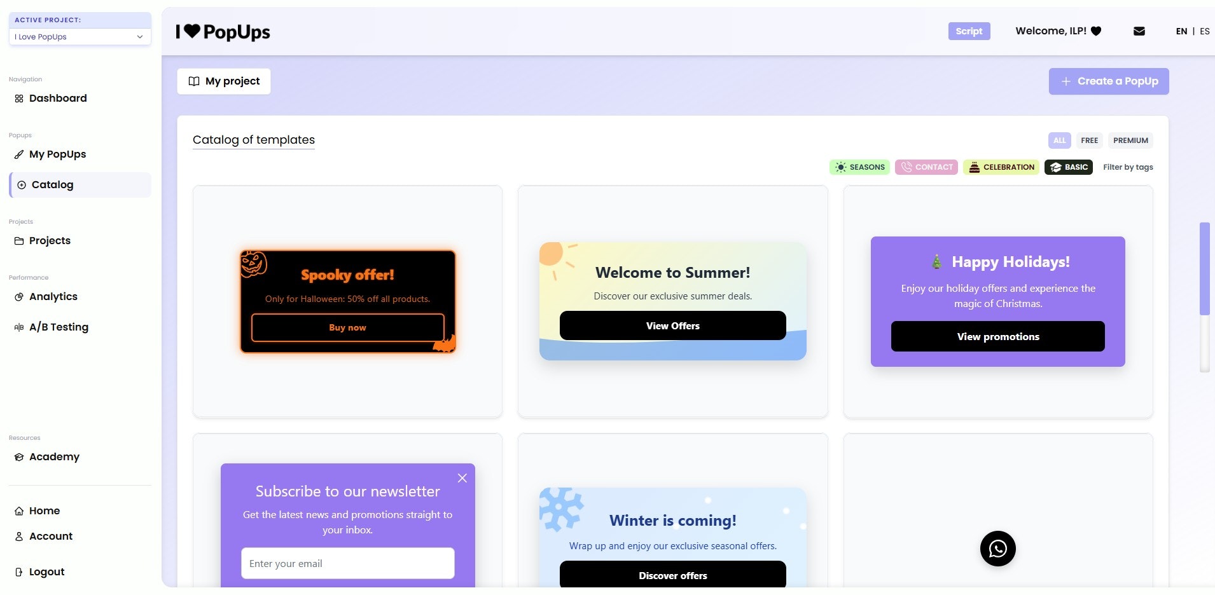1215x595 pixels.
Task: Select the Welcome to Summer template
Action: tap(673, 301)
